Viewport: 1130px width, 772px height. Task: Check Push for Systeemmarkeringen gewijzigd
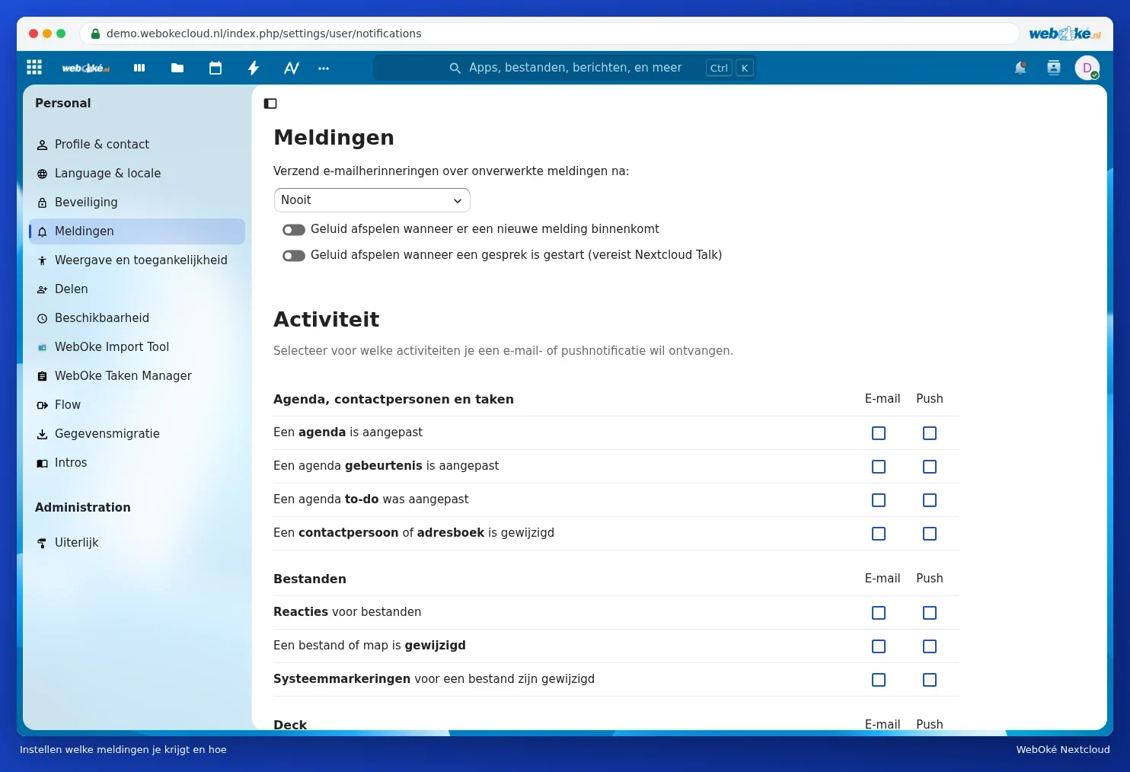(930, 680)
